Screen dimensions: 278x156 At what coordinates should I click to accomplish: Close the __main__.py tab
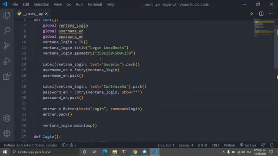tap(46, 13)
